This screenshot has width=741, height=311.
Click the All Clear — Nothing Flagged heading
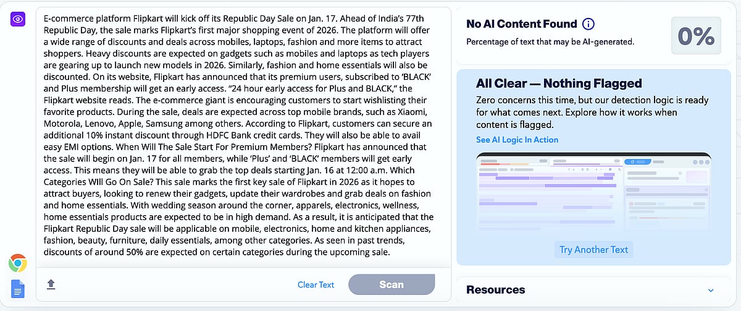pyautogui.click(x=559, y=83)
